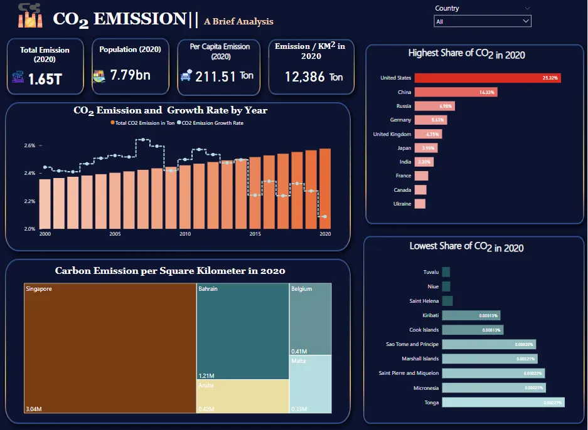588x430 pixels.
Task: Select the Marshall Islands bar
Action: (489, 359)
